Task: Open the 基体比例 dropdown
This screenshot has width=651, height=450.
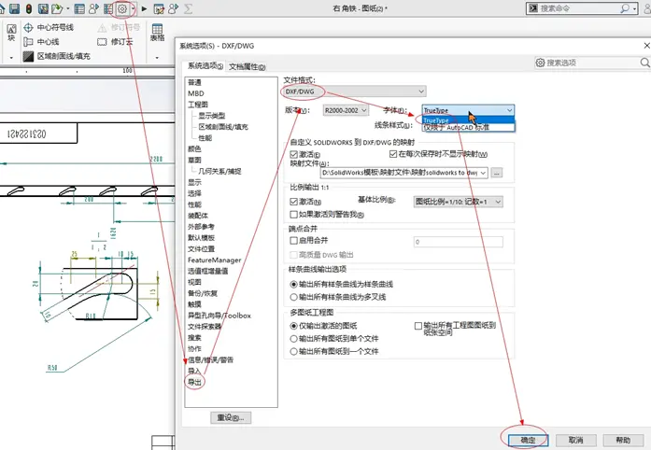Action: (x=459, y=202)
